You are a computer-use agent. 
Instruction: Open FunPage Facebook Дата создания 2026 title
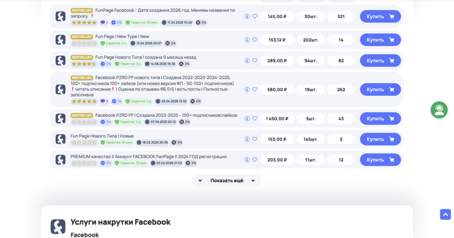pos(153,13)
